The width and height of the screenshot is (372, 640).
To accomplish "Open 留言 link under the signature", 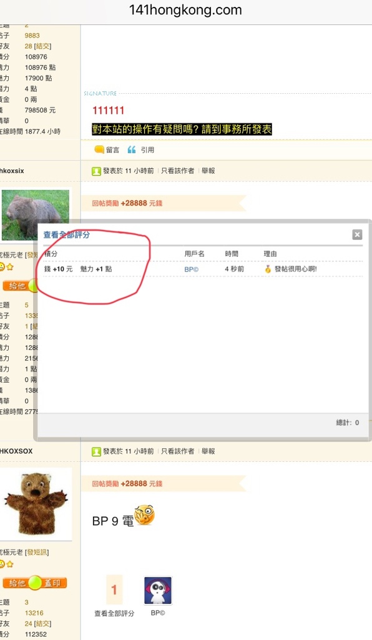I will click(x=113, y=150).
